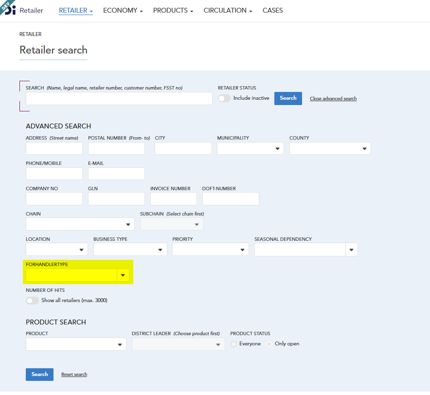Select the Only open radio button
This screenshot has height=395, width=430.
click(x=269, y=344)
